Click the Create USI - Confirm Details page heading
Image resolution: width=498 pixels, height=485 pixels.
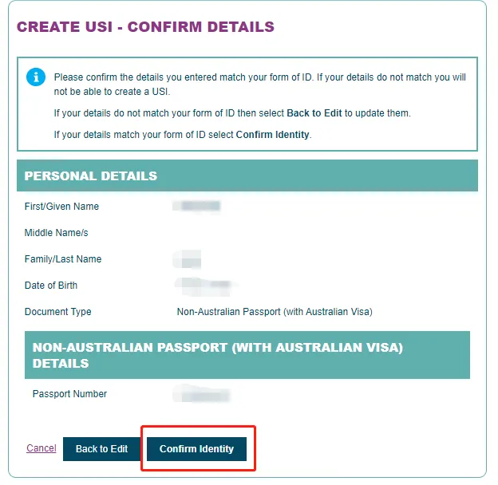[145, 27]
